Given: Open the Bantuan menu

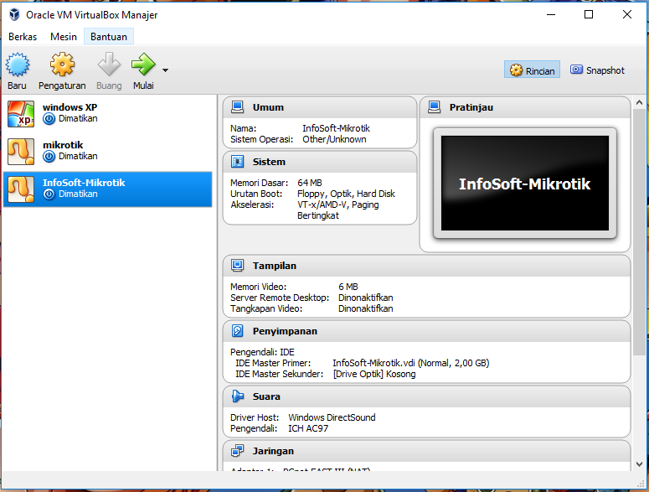Looking at the screenshot, I should point(108,37).
